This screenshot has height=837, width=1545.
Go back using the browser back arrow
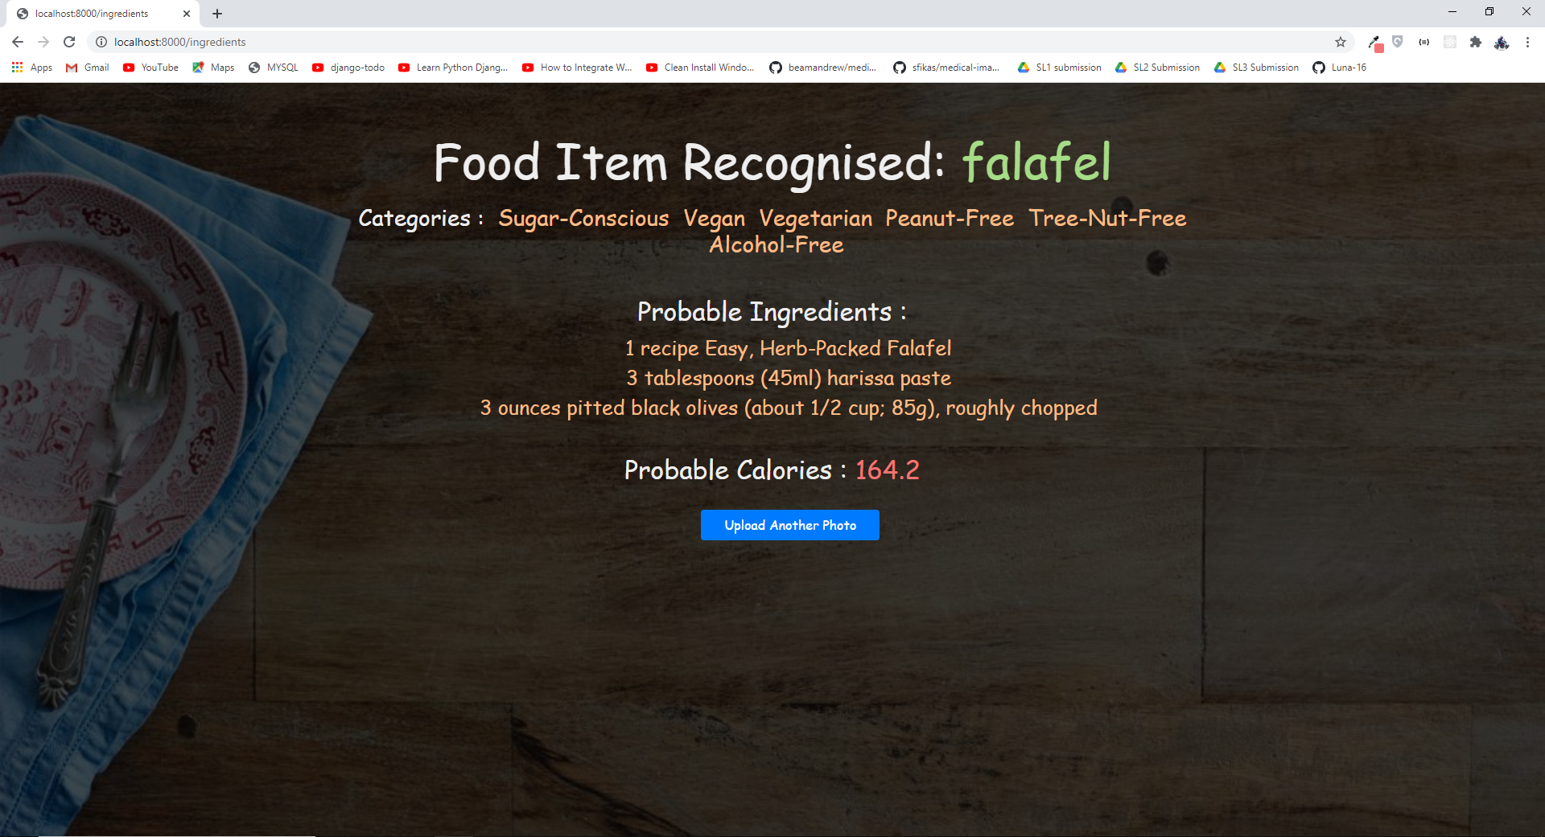(18, 42)
